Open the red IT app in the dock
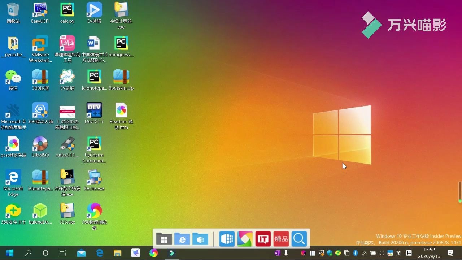The image size is (462, 260). tap(263, 239)
